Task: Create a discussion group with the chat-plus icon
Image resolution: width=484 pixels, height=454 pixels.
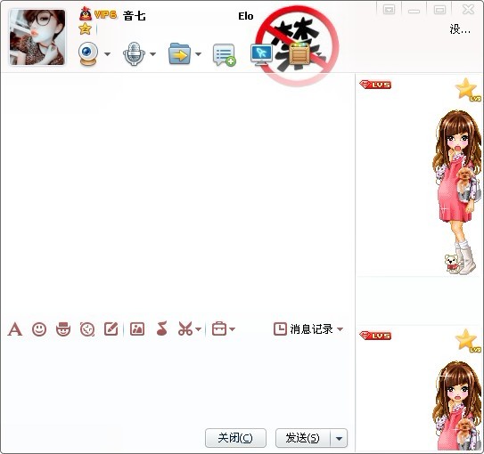Action: (224, 55)
